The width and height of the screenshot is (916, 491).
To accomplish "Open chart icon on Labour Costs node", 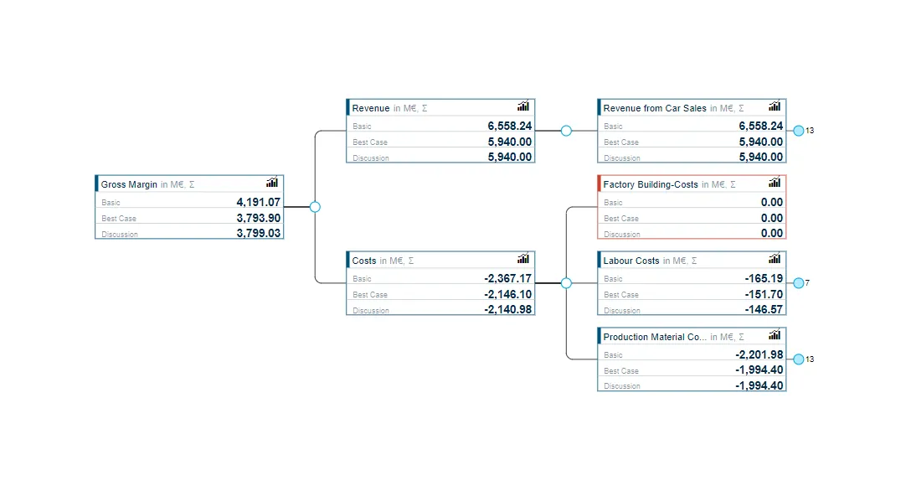I will point(774,258).
